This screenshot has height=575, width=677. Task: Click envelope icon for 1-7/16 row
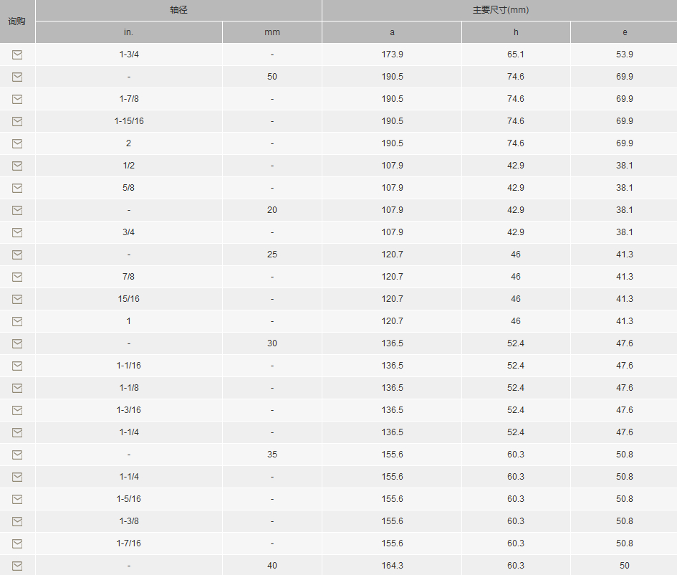tap(17, 543)
